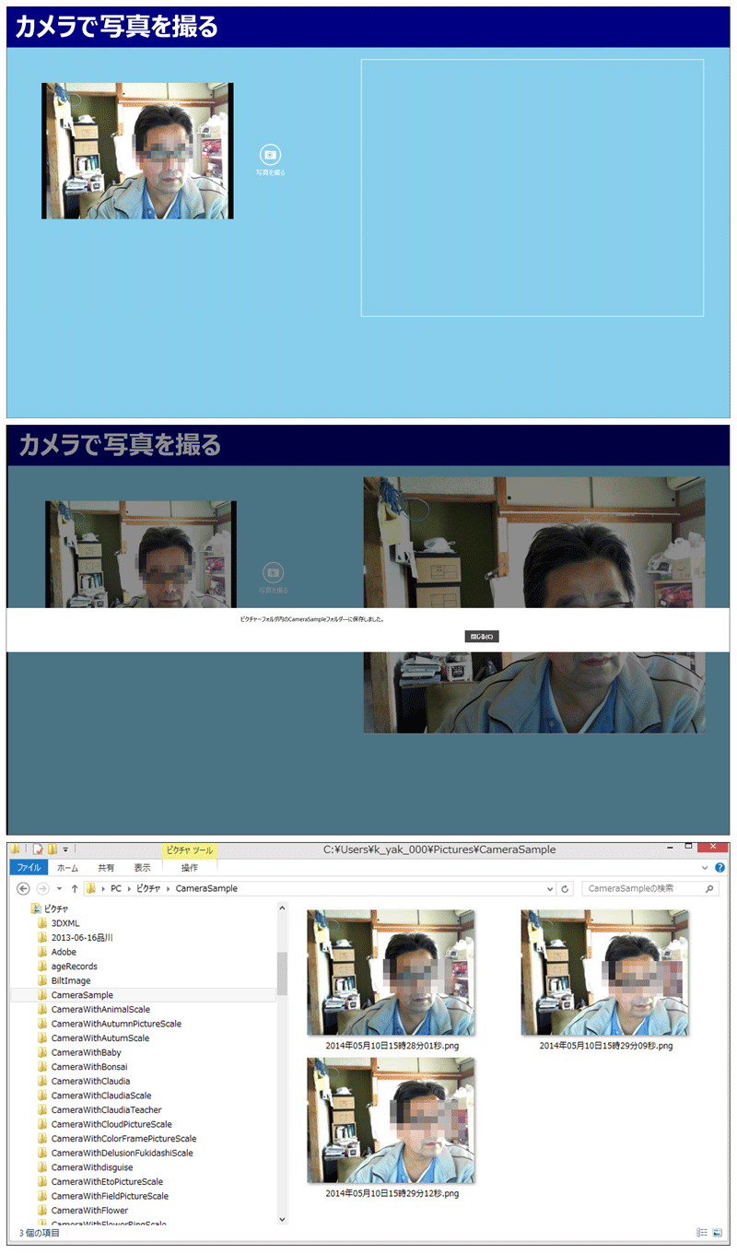Select the CameraWithBonsai folder in tree
737x1254 pixels.
(x=90, y=1067)
